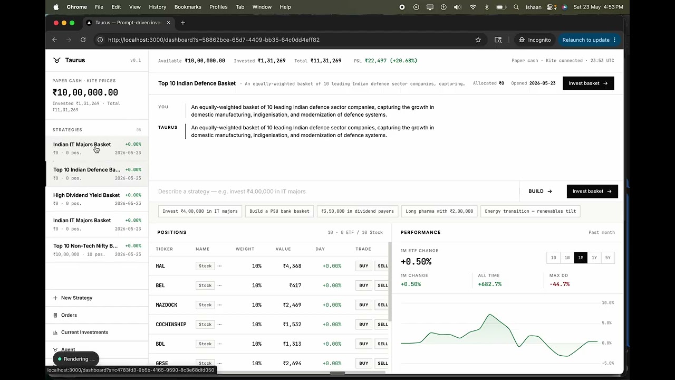675x380 pixels.
Task: Open top Indian IT Majors Basket strategy
Action: click(97, 148)
